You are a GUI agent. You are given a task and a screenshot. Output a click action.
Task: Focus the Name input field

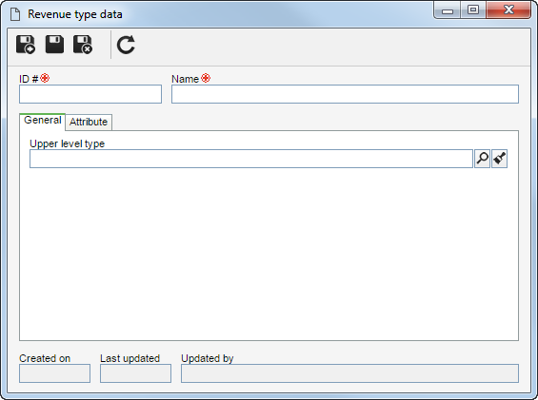(x=345, y=94)
